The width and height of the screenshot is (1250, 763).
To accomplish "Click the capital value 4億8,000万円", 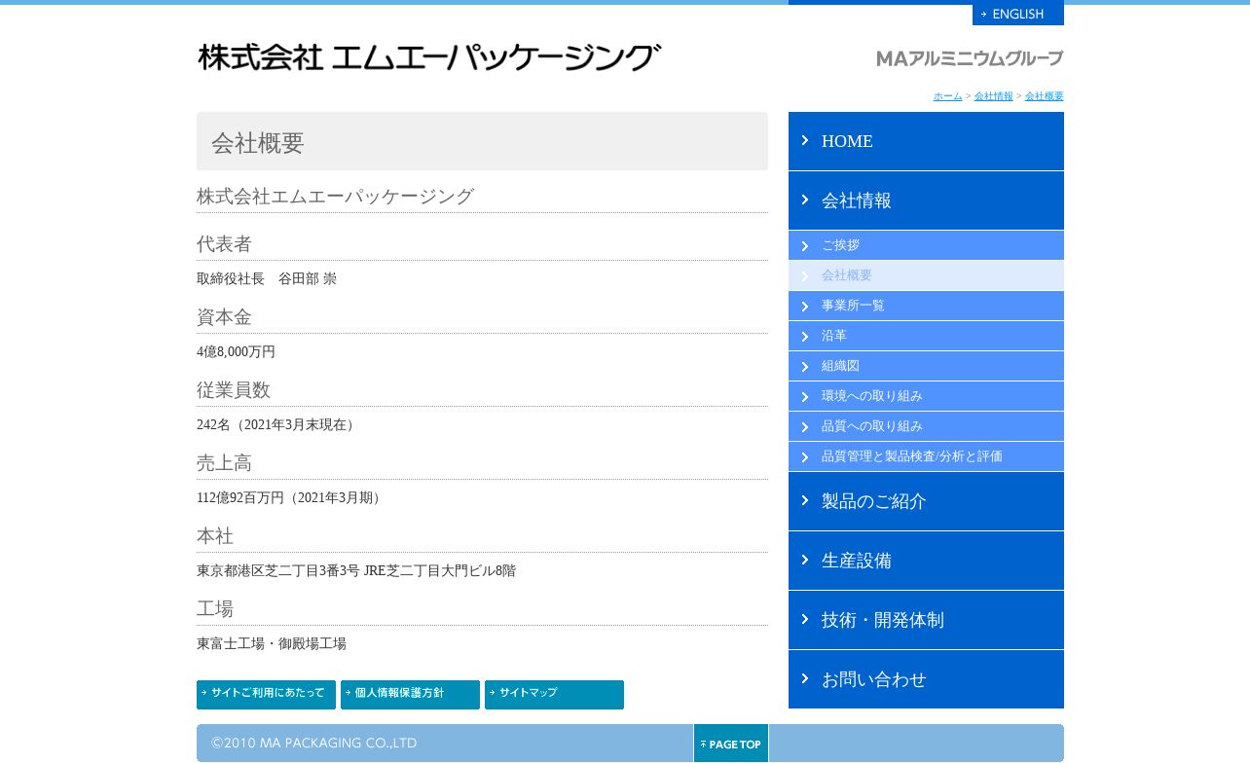I will pyautogui.click(x=236, y=352).
